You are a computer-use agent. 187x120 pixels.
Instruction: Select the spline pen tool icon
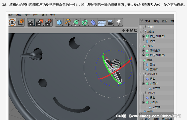(68, 22)
